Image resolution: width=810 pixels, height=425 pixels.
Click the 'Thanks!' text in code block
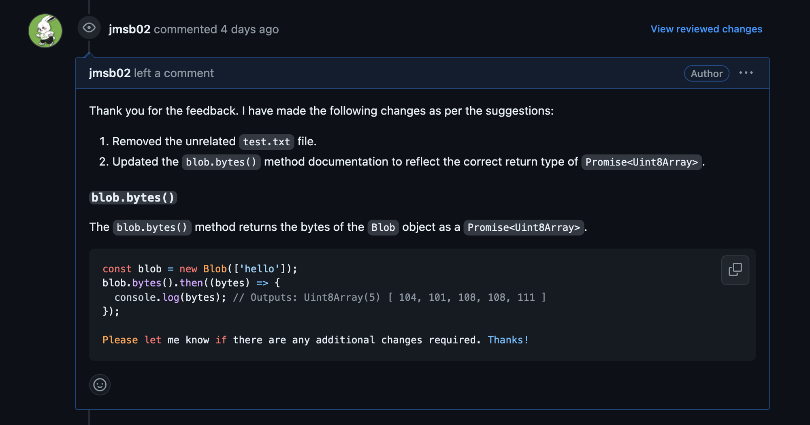[x=508, y=340]
